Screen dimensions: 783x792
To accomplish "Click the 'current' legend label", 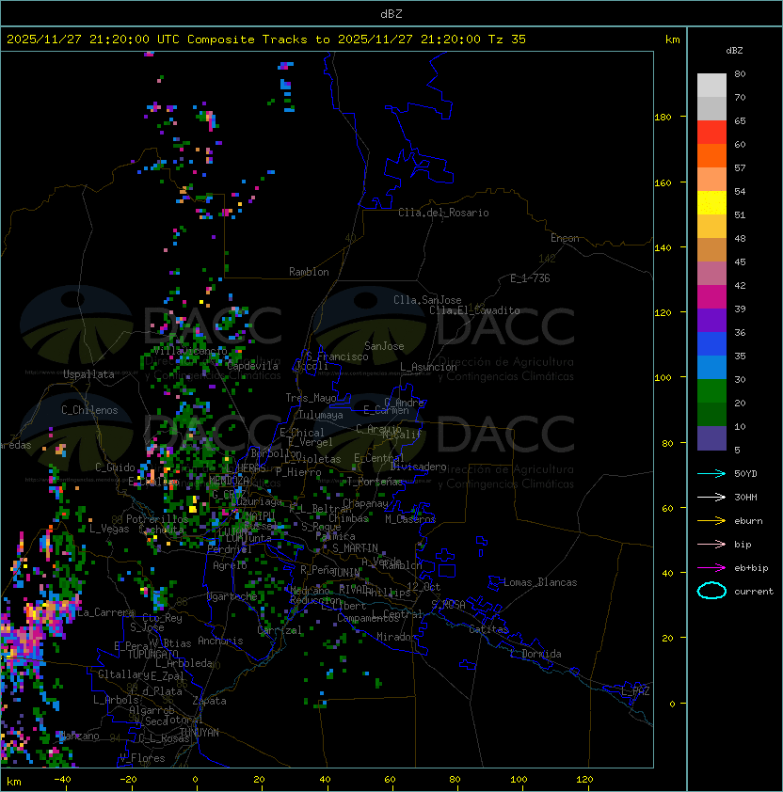I will pyautogui.click(x=754, y=592).
